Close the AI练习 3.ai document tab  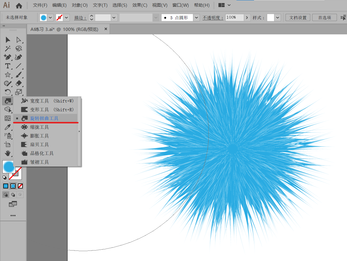point(106,29)
